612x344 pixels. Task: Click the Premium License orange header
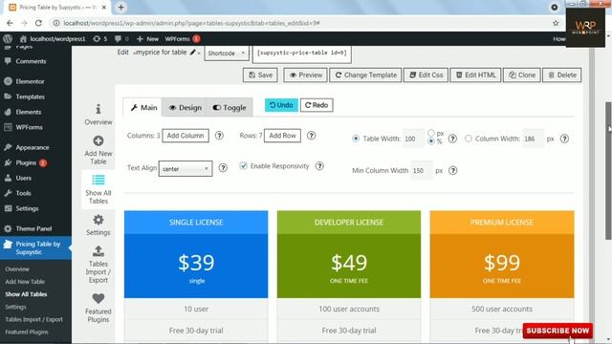coord(502,223)
